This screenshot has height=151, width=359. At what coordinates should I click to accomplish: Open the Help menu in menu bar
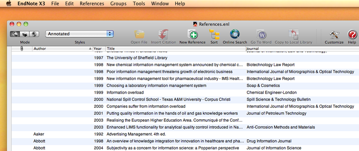pos(180,4)
